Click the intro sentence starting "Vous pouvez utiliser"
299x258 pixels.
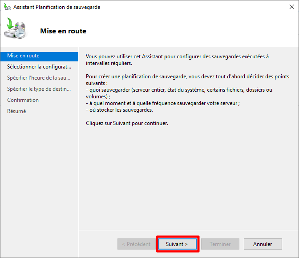[177, 56]
